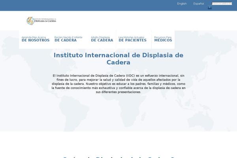237x158 pixels.
Task: Click the paragraph starting 'El Instituto Internacional de Displasia'
Action: 118,84
